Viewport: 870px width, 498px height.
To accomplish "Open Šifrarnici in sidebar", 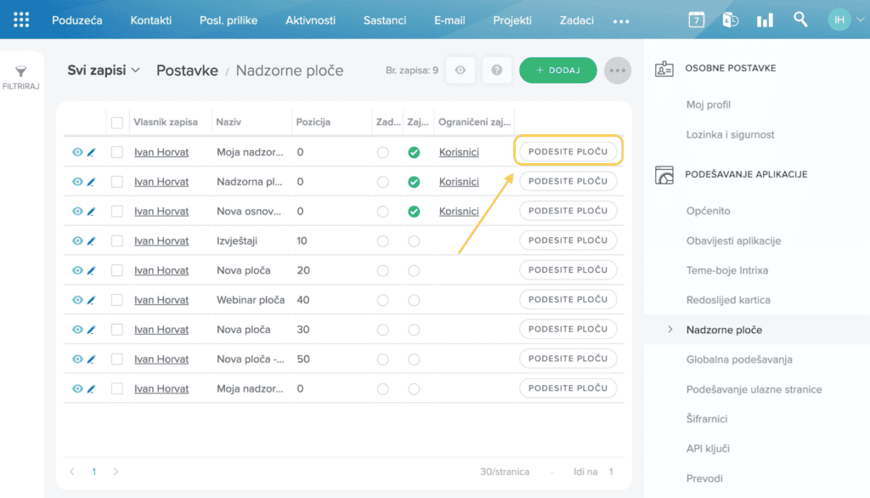I will click(x=707, y=419).
